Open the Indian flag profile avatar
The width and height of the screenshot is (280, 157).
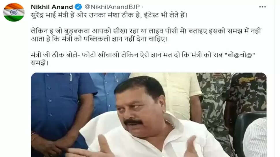[x=14, y=12]
